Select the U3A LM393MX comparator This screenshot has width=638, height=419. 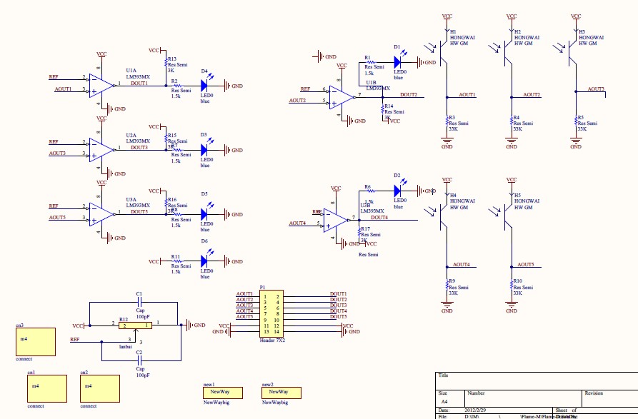tap(101, 213)
